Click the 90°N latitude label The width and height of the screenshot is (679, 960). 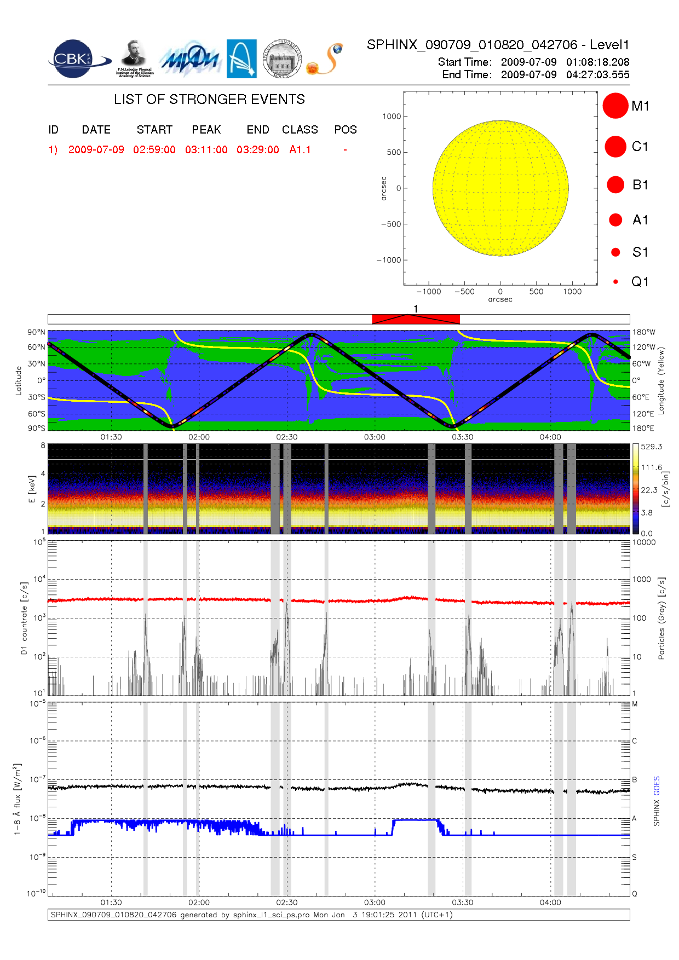pyautogui.click(x=37, y=332)
